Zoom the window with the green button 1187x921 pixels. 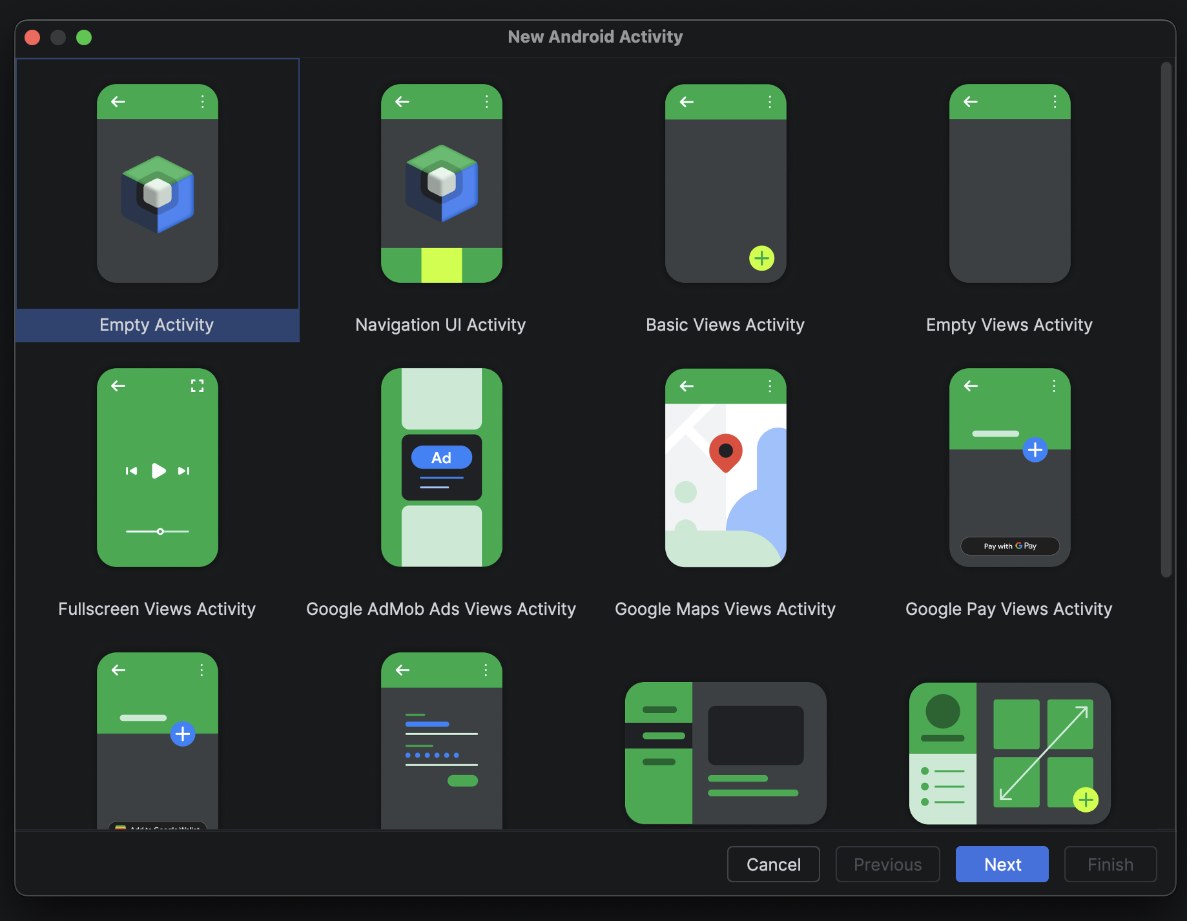pos(84,37)
